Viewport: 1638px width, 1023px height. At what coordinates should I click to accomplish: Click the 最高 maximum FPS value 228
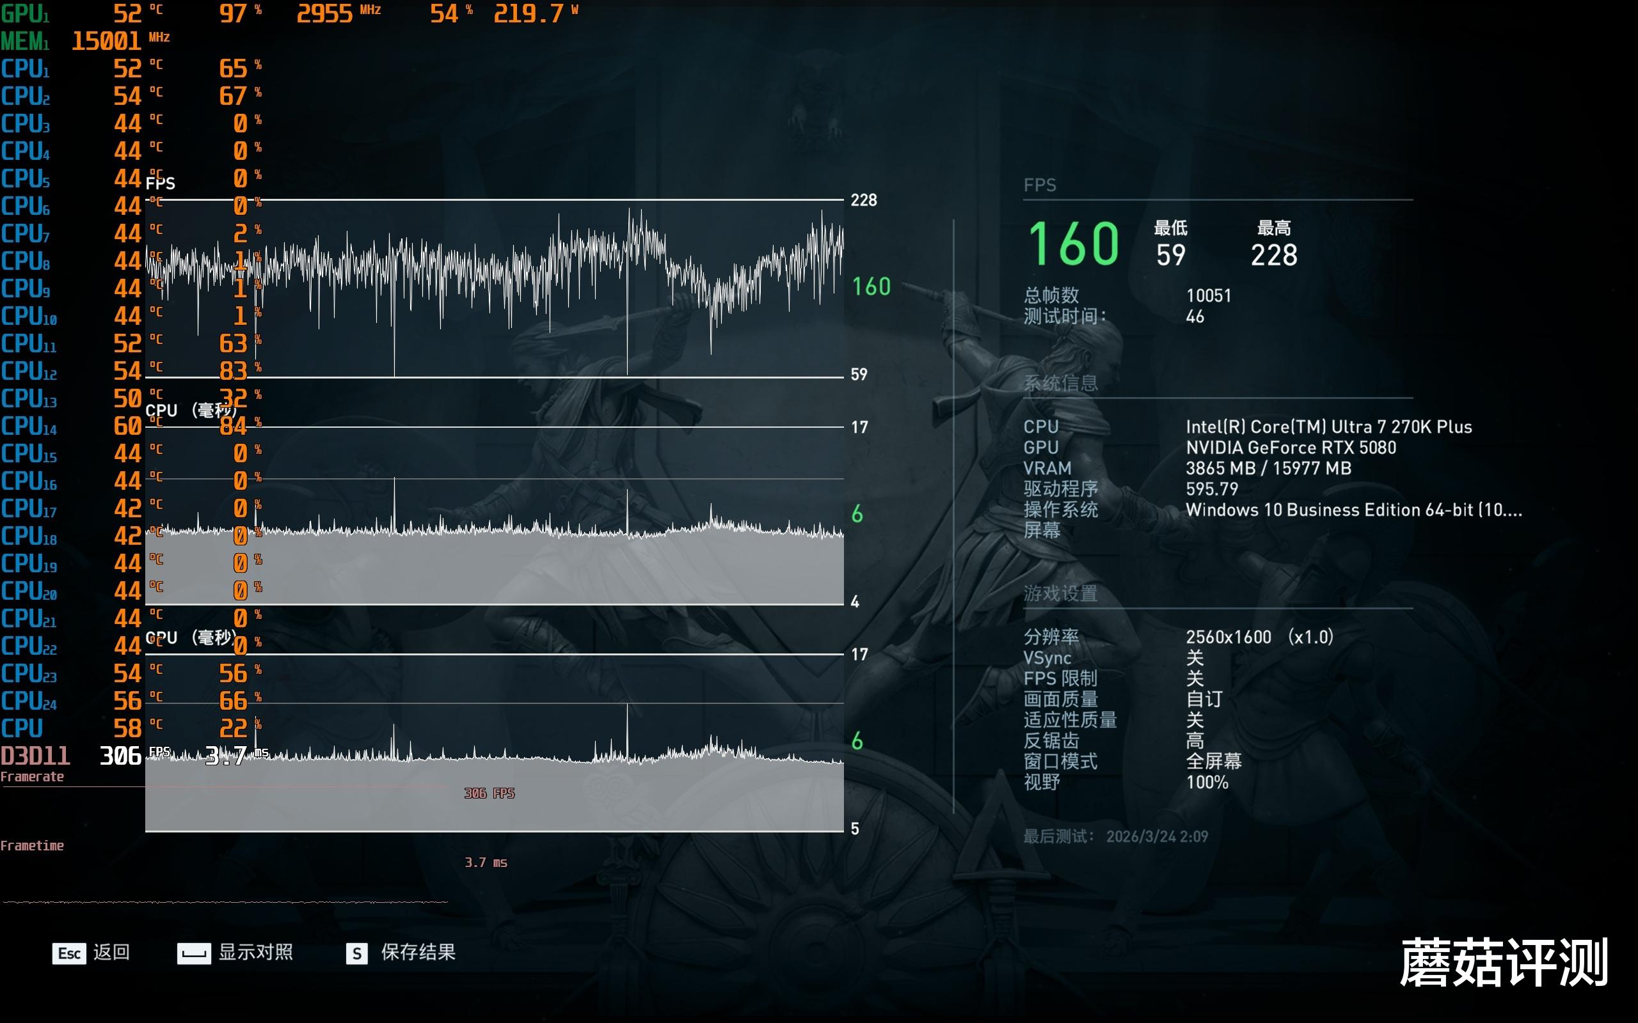(x=1273, y=255)
